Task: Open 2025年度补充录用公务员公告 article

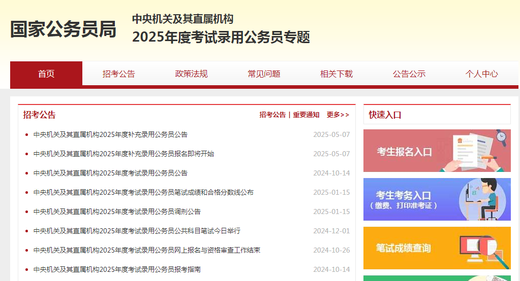Action: tap(110, 135)
